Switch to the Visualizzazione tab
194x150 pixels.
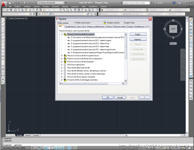[70, 27]
